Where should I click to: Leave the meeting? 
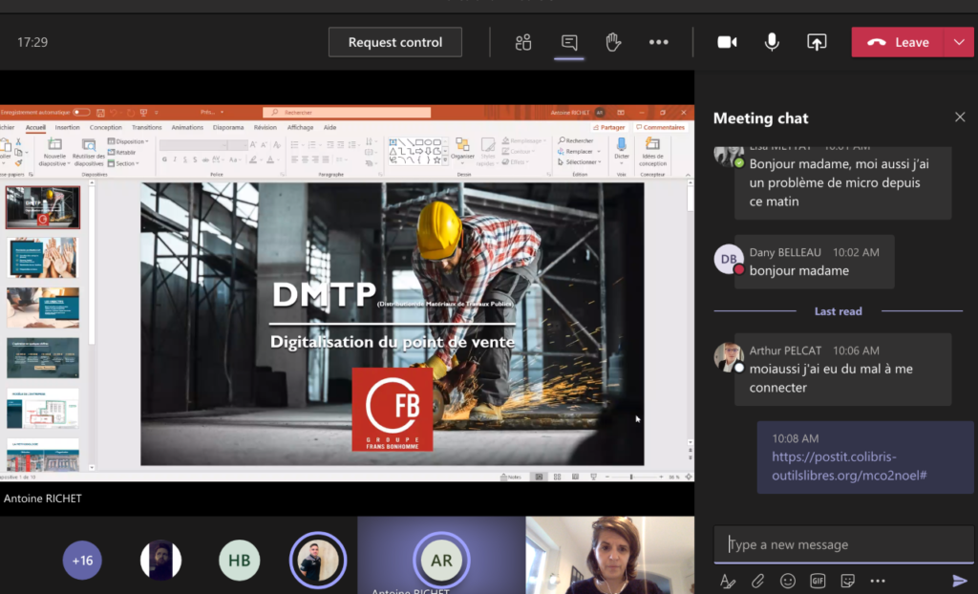click(898, 42)
